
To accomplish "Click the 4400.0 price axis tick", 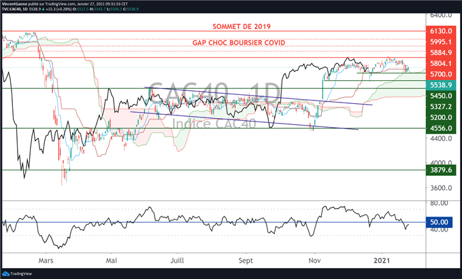I will click(441, 137).
